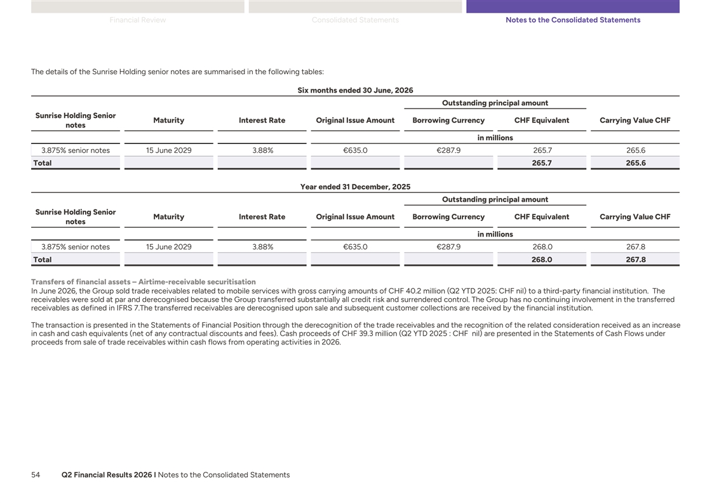The width and height of the screenshot is (712, 503).
Task: Switch to Consolidated Statements tab
Action: pyautogui.click(x=355, y=20)
